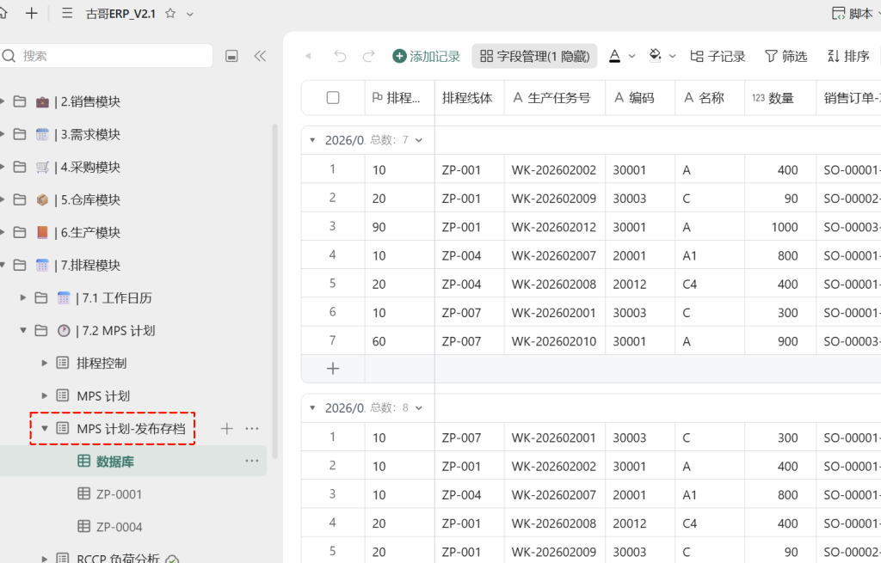The height and width of the screenshot is (563, 881).
Task: Click the 名称 column header
Action: click(x=710, y=98)
